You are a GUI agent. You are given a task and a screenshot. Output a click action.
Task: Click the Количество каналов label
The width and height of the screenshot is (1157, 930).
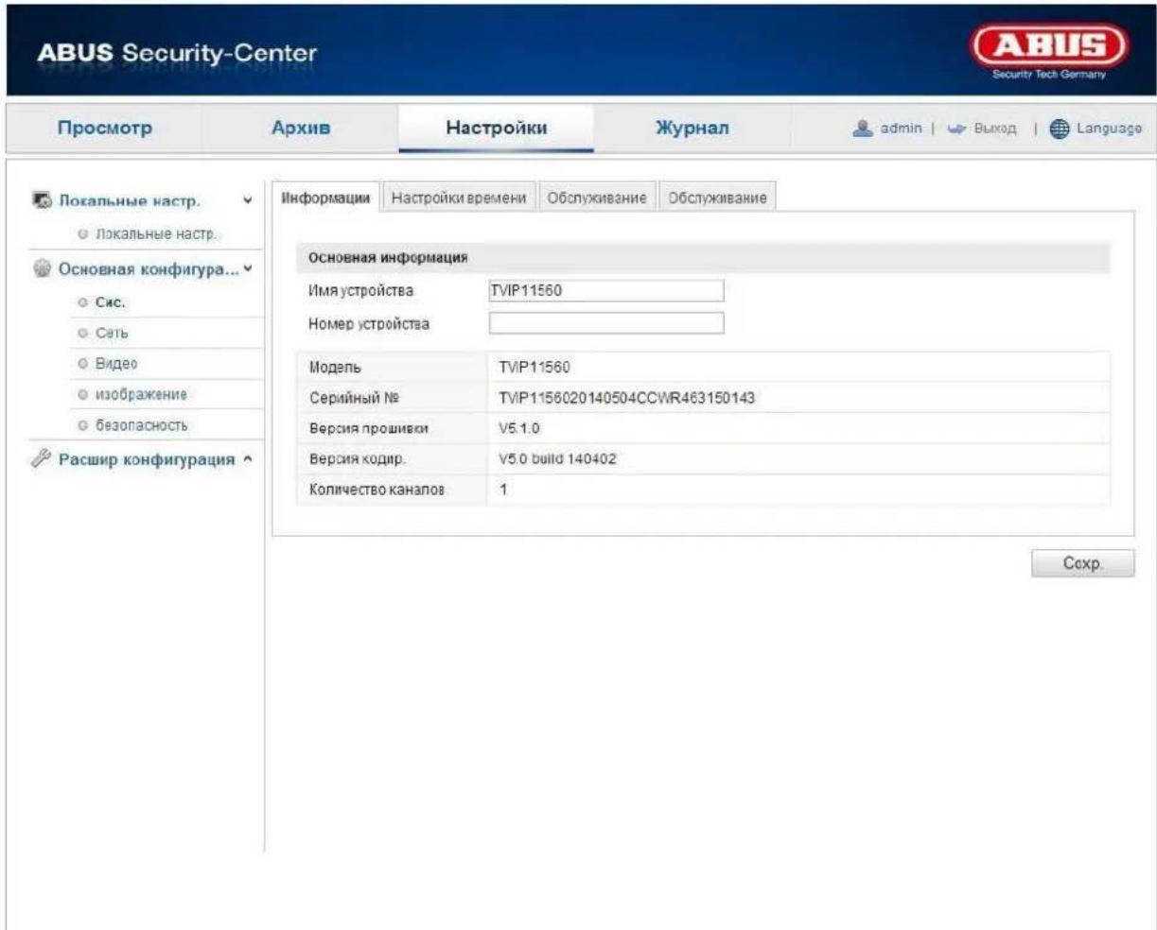point(377,491)
